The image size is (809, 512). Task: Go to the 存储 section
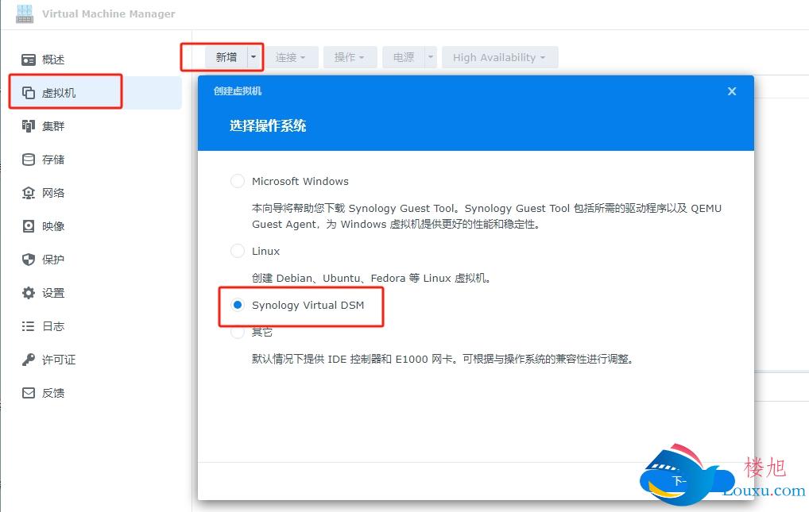[x=96, y=160]
